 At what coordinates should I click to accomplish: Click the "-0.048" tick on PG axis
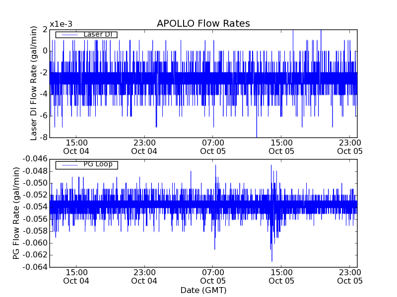pyautogui.click(x=35, y=171)
